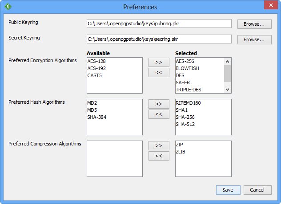The image size is (281, 204).
Task: Select CAST5 in available encryption algorithms
Action: click(x=95, y=75)
